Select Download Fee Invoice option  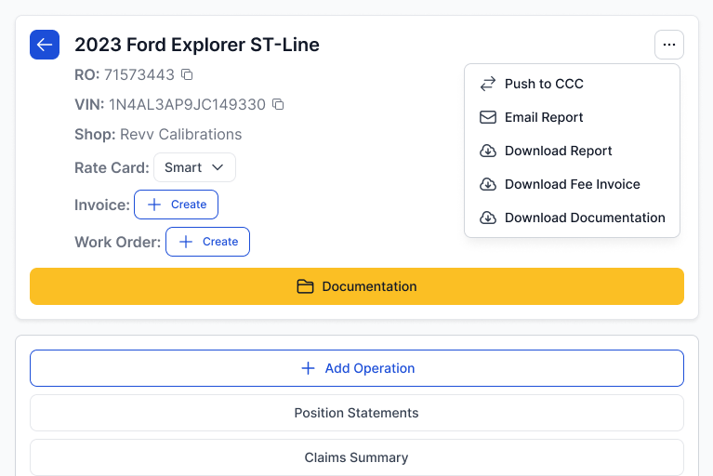point(572,184)
